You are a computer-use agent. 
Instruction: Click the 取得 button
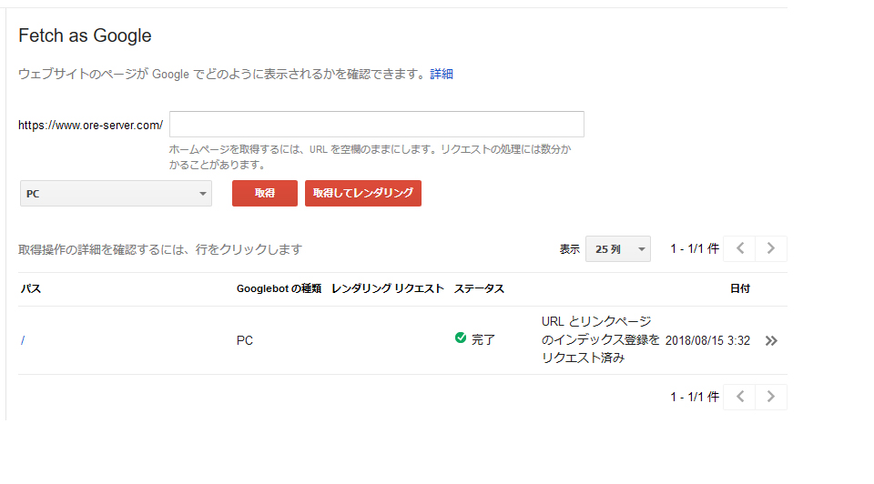(x=265, y=193)
